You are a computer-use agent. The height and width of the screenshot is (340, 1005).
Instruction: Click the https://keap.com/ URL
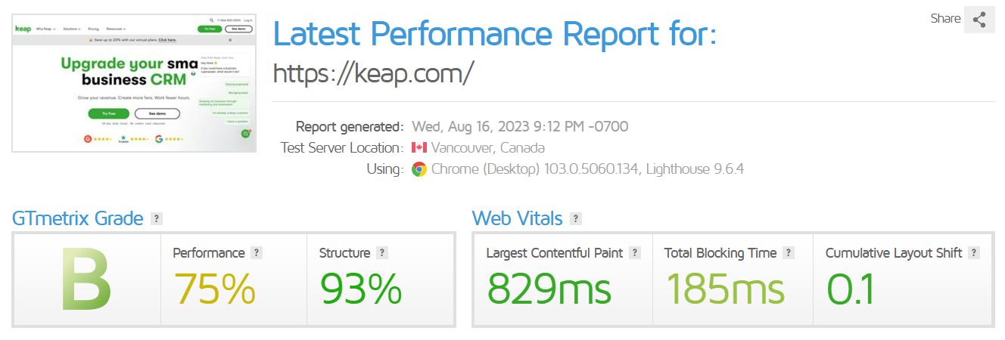(x=373, y=73)
